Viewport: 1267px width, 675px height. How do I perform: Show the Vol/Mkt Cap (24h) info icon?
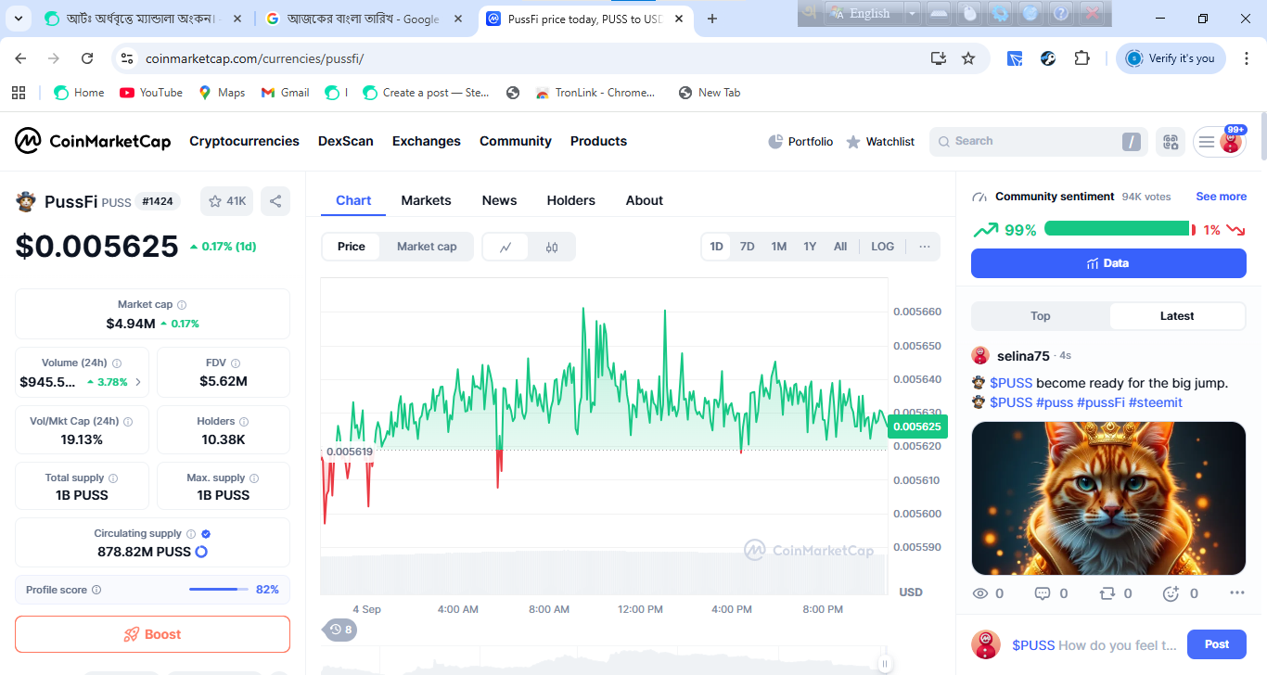tap(128, 421)
